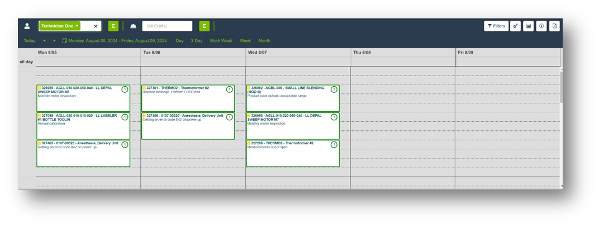Jump to Today in the calendar
This screenshot has height=226, width=599.
click(x=30, y=40)
